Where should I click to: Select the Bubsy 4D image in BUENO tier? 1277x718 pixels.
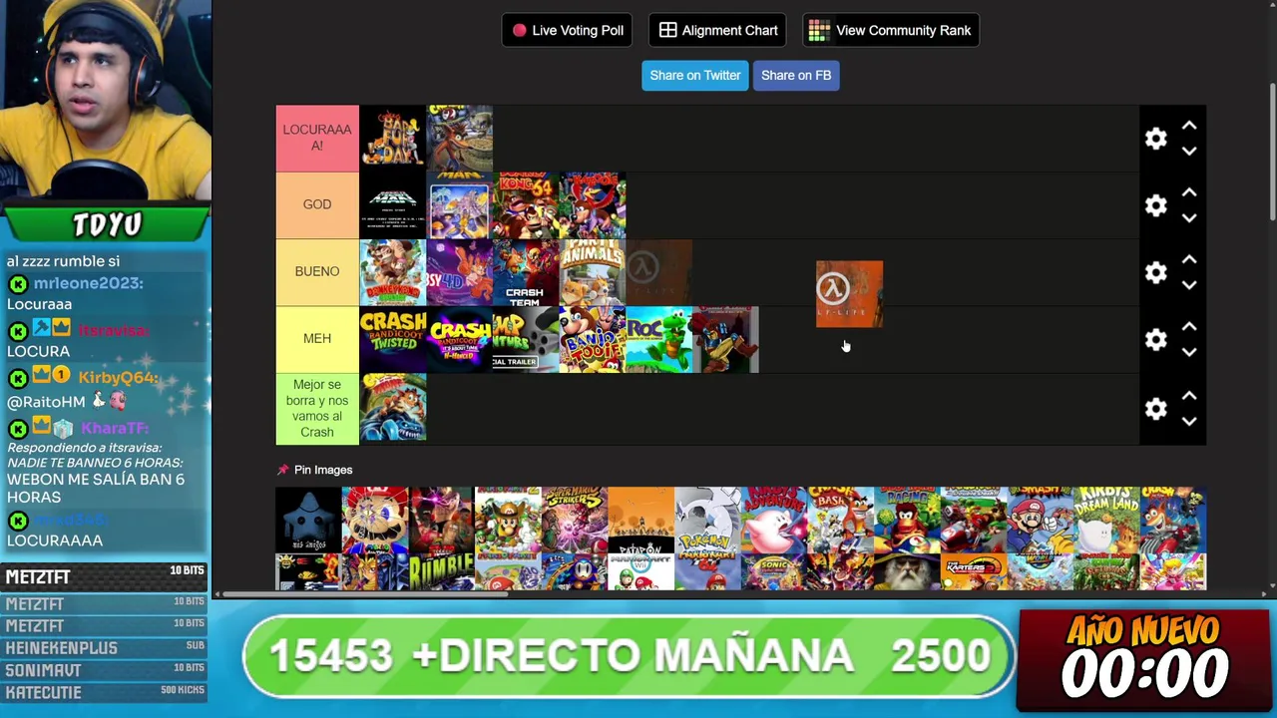pyautogui.click(x=460, y=272)
